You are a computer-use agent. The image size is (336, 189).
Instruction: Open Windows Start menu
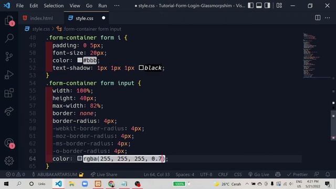(6, 184)
